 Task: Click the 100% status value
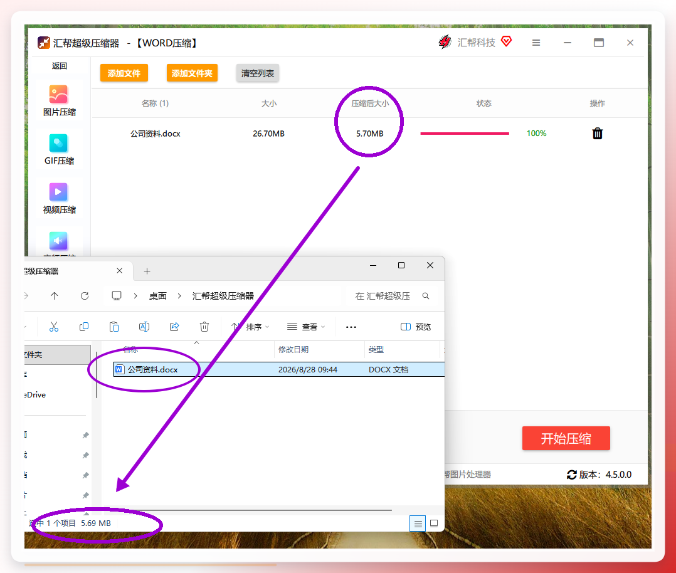pyautogui.click(x=536, y=134)
